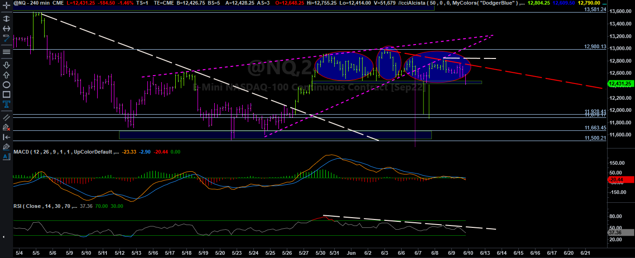This screenshot has height=258, width=635.
Task: Select the up arrow drawing tool
Action: (x=7, y=75)
